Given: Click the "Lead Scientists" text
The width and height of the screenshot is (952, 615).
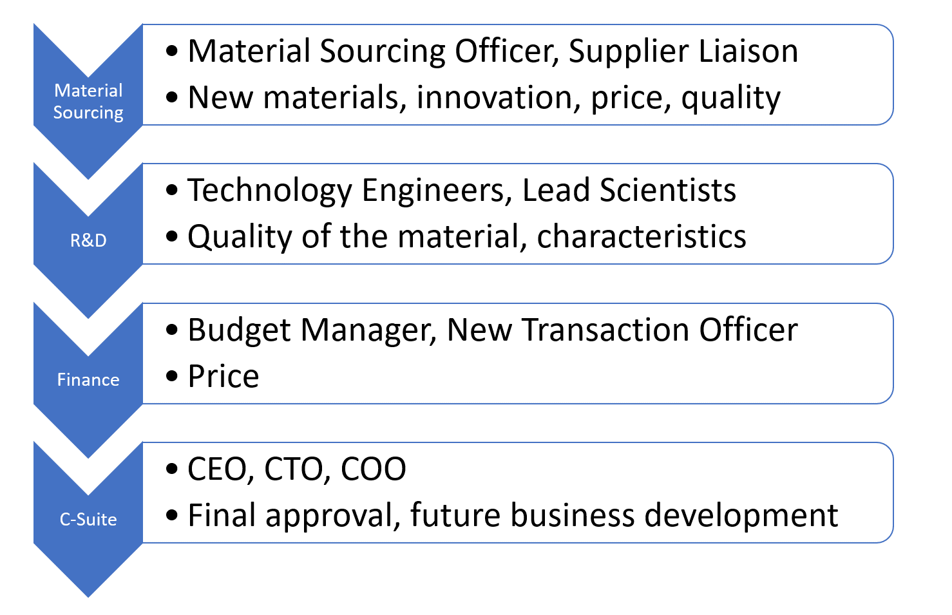Looking at the screenshot, I should (x=629, y=191).
